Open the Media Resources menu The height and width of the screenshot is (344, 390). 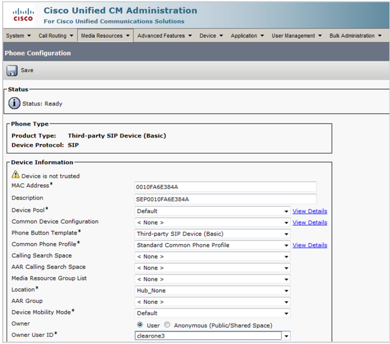tap(105, 36)
